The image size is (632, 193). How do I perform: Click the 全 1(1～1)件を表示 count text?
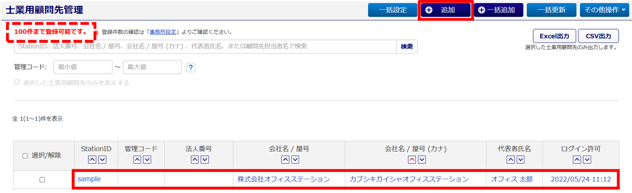37,119
